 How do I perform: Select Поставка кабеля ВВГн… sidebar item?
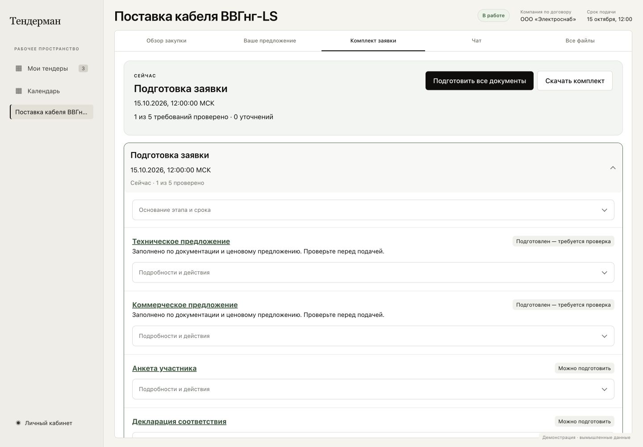click(51, 112)
